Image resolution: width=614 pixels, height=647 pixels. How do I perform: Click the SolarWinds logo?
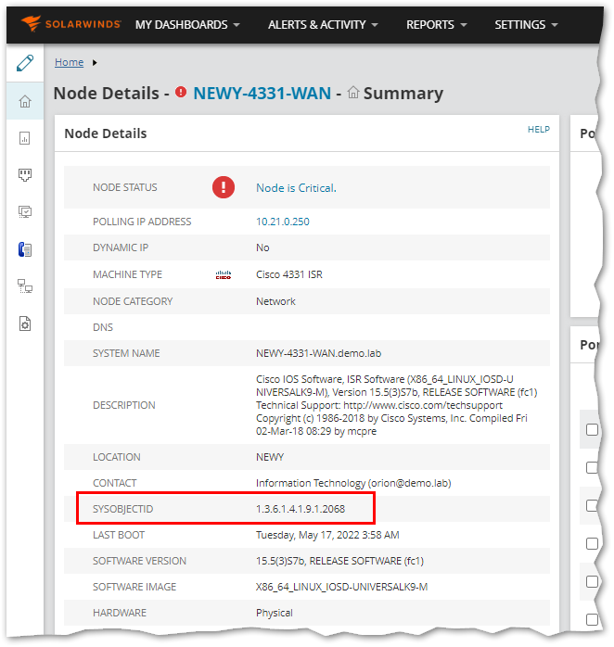[70, 24]
